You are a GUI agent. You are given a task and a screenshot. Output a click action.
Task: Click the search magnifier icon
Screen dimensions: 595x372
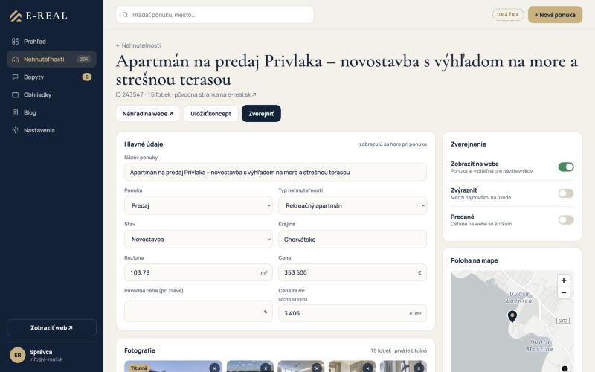[x=125, y=15]
